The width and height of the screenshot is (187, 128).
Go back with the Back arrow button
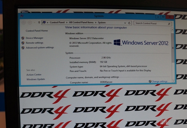pos(24,22)
